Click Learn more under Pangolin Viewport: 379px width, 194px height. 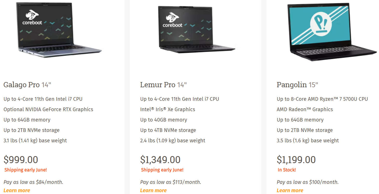[x=290, y=190]
